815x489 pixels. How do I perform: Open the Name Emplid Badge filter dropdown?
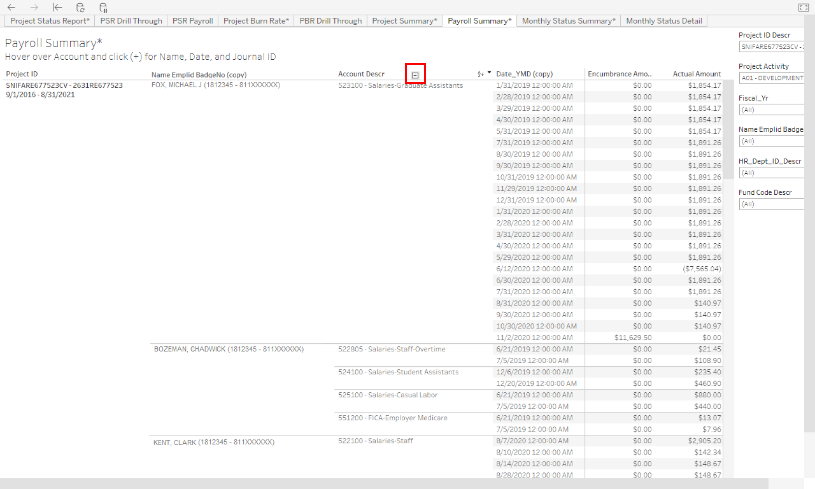[x=772, y=141]
